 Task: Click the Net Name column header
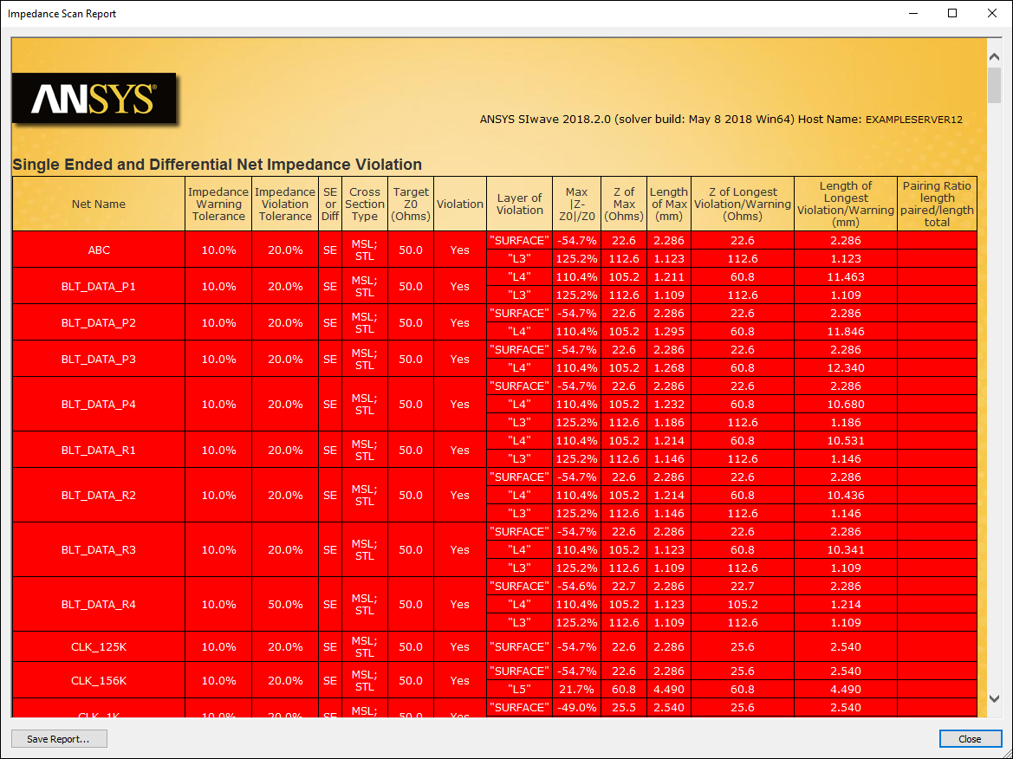pos(98,204)
